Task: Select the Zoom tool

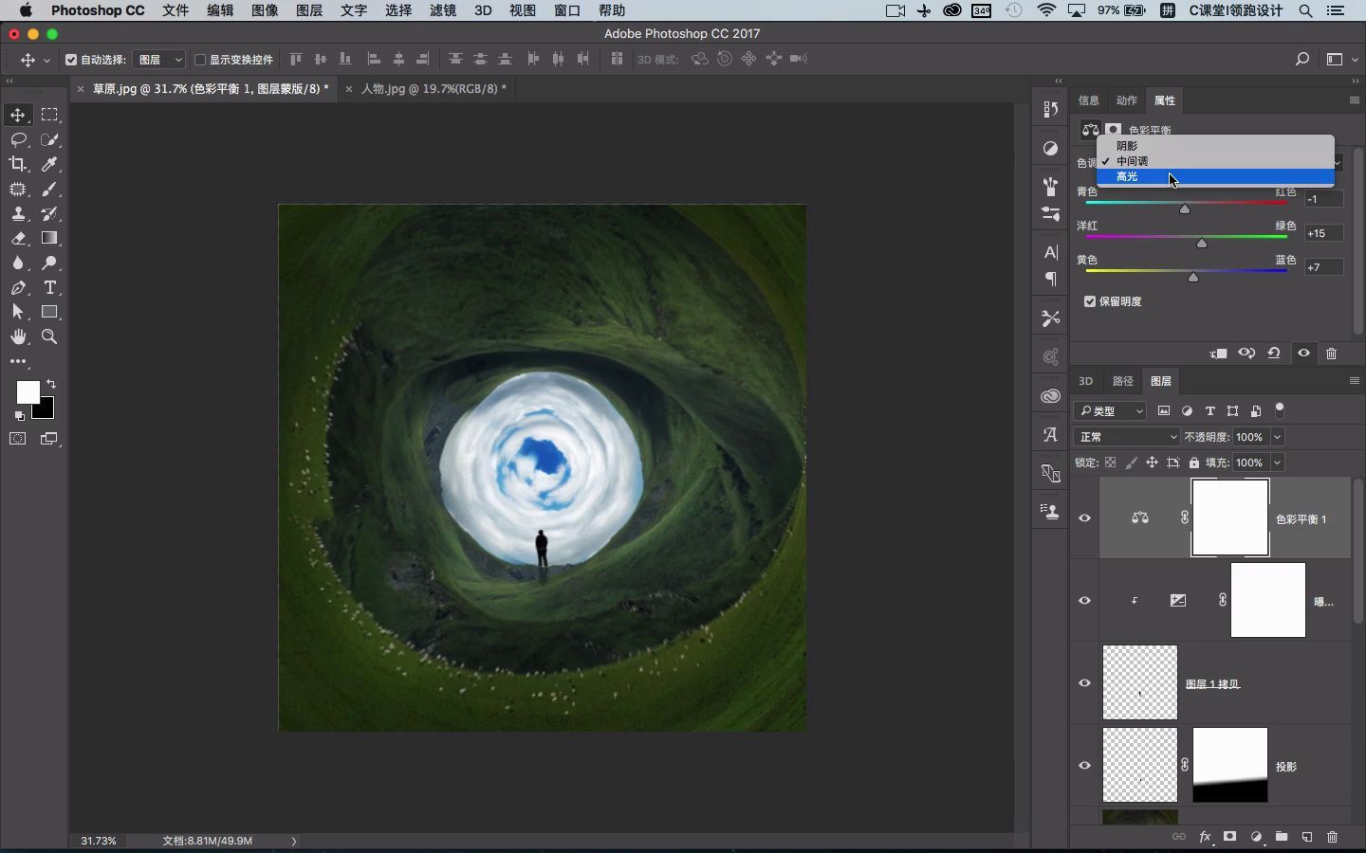Action: (x=50, y=336)
